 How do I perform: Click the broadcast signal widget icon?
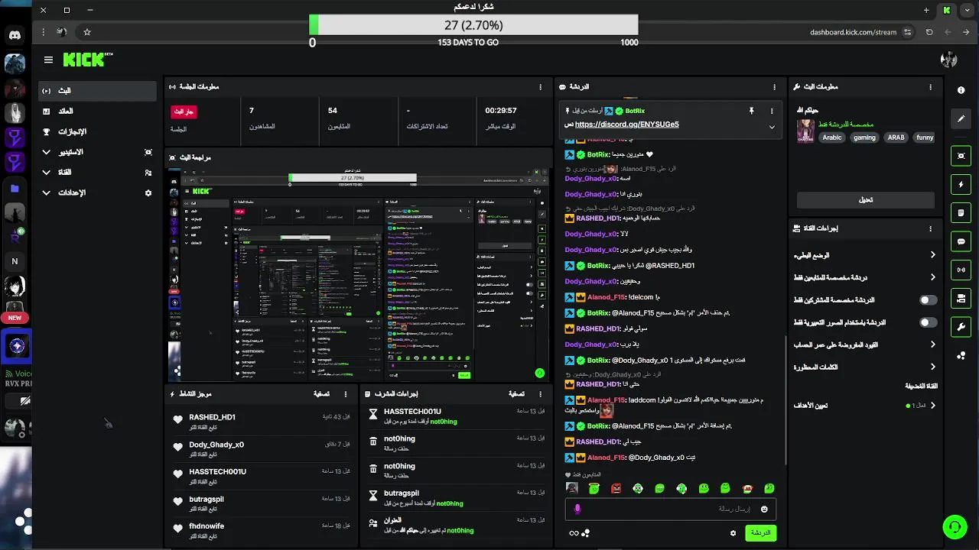(x=961, y=270)
